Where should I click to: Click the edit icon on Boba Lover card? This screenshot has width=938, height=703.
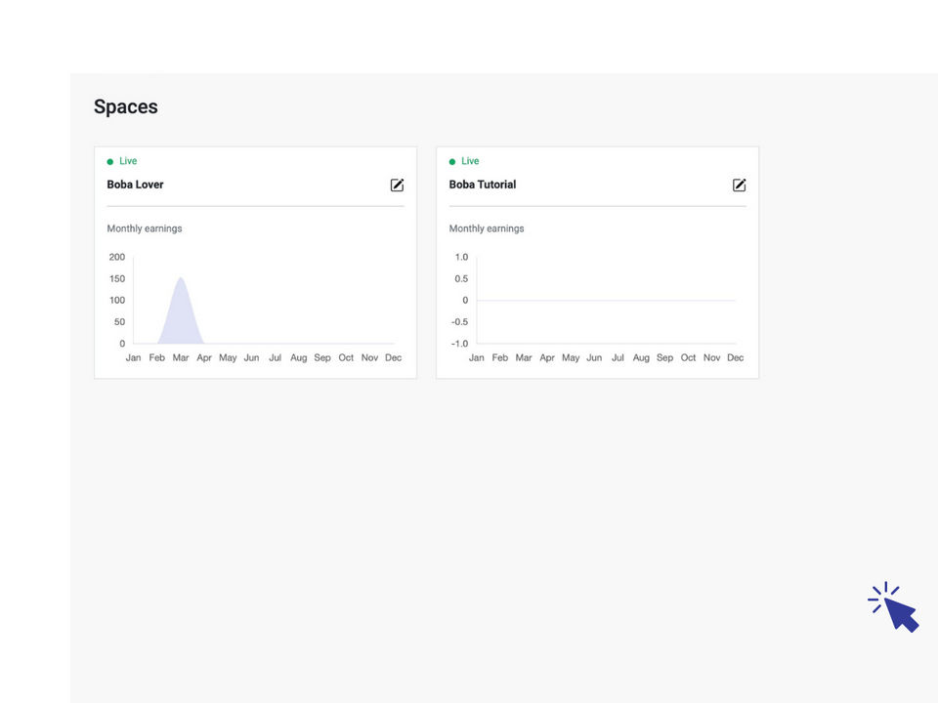[x=397, y=186]
